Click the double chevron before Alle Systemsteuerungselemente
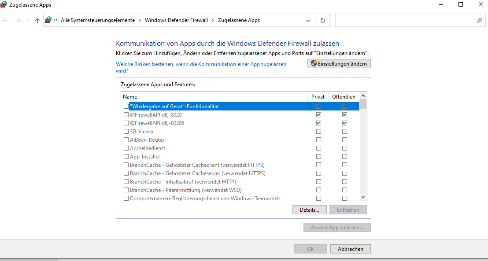The width and height of the screenshot is (488, 261). [55, 20]
